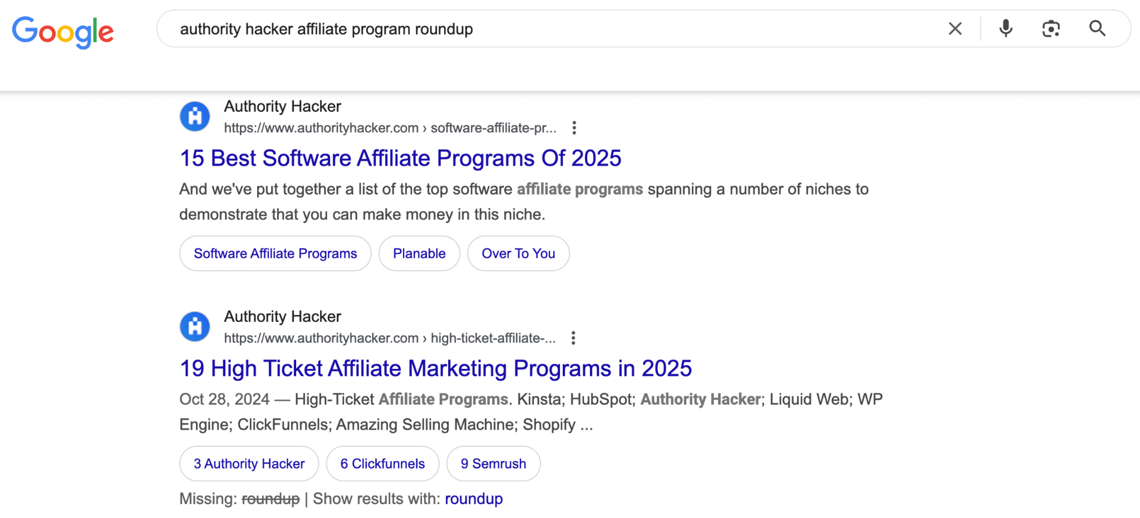Clear the search query with the X icon
This screenshot has width=1140, height=518.
pyautogui.click(x=955, y=29)
